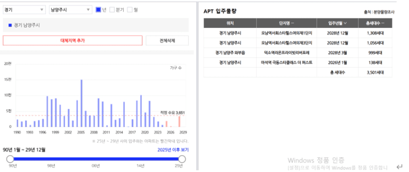Select the 오남역서희스타힐스여의재1단지 row

click(298, 33)
